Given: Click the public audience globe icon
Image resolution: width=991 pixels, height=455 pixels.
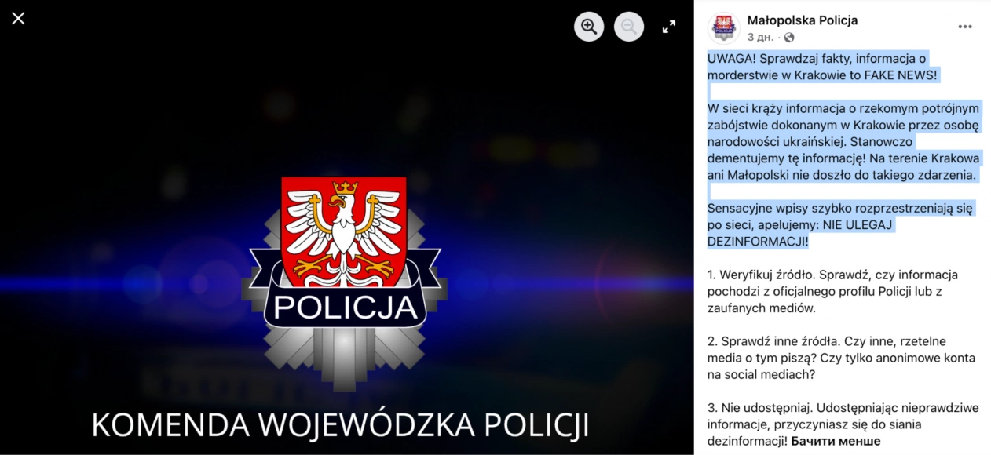Looking at the screenshot, I should (x=788, y=37).
